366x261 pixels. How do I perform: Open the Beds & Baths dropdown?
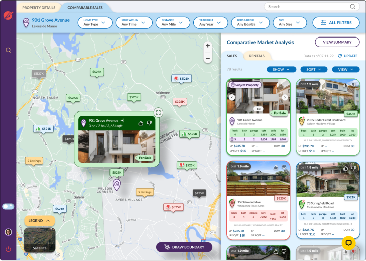(x=250, y=23)
